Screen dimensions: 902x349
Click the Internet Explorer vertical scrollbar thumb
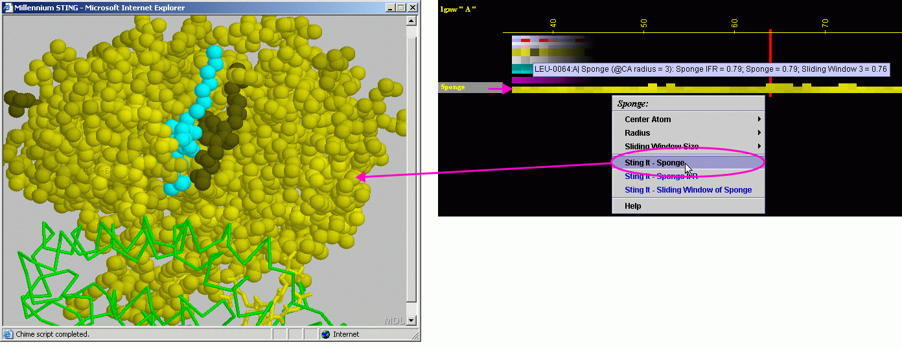coord(411,169)
